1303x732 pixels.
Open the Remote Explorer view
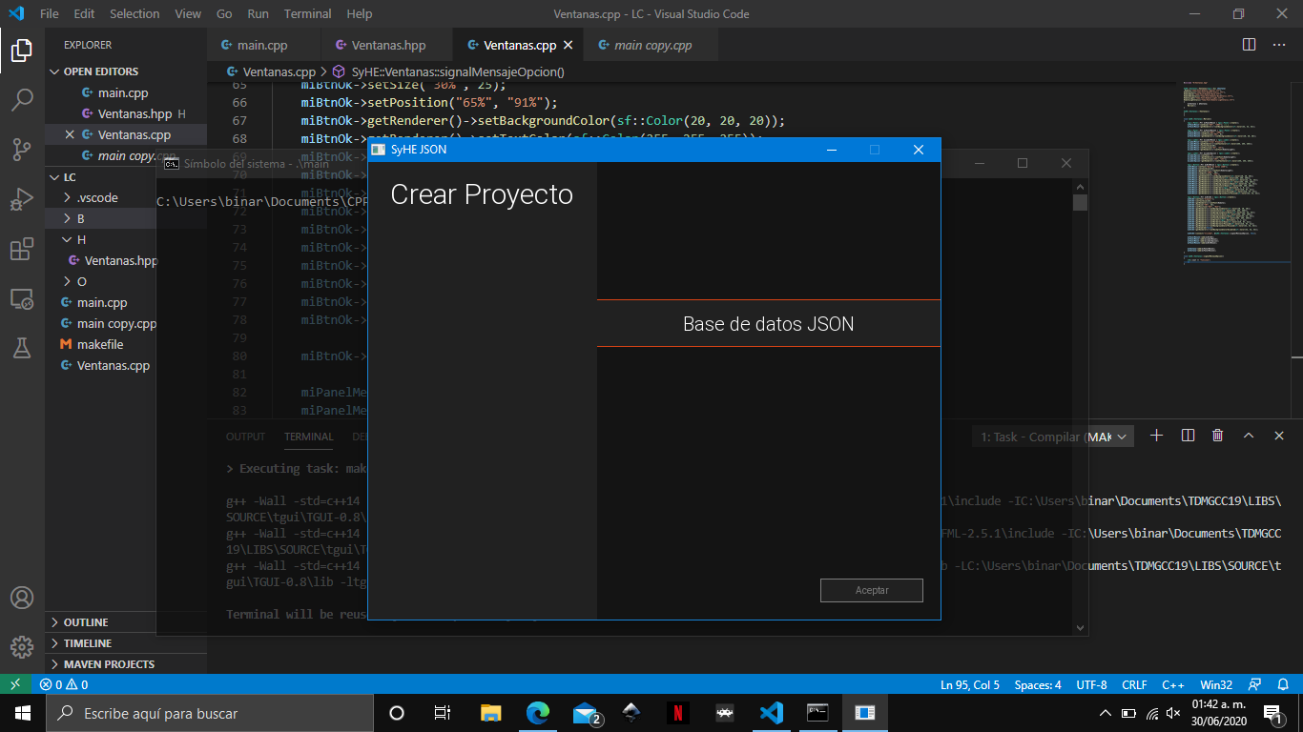tap(22, 299)
